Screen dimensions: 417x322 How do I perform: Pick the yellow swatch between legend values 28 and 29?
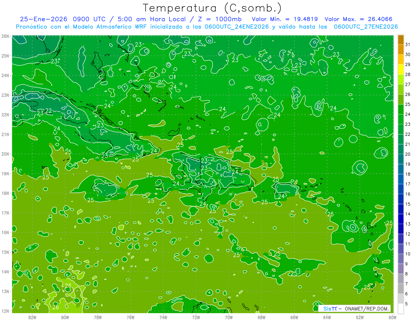(401, 69)
